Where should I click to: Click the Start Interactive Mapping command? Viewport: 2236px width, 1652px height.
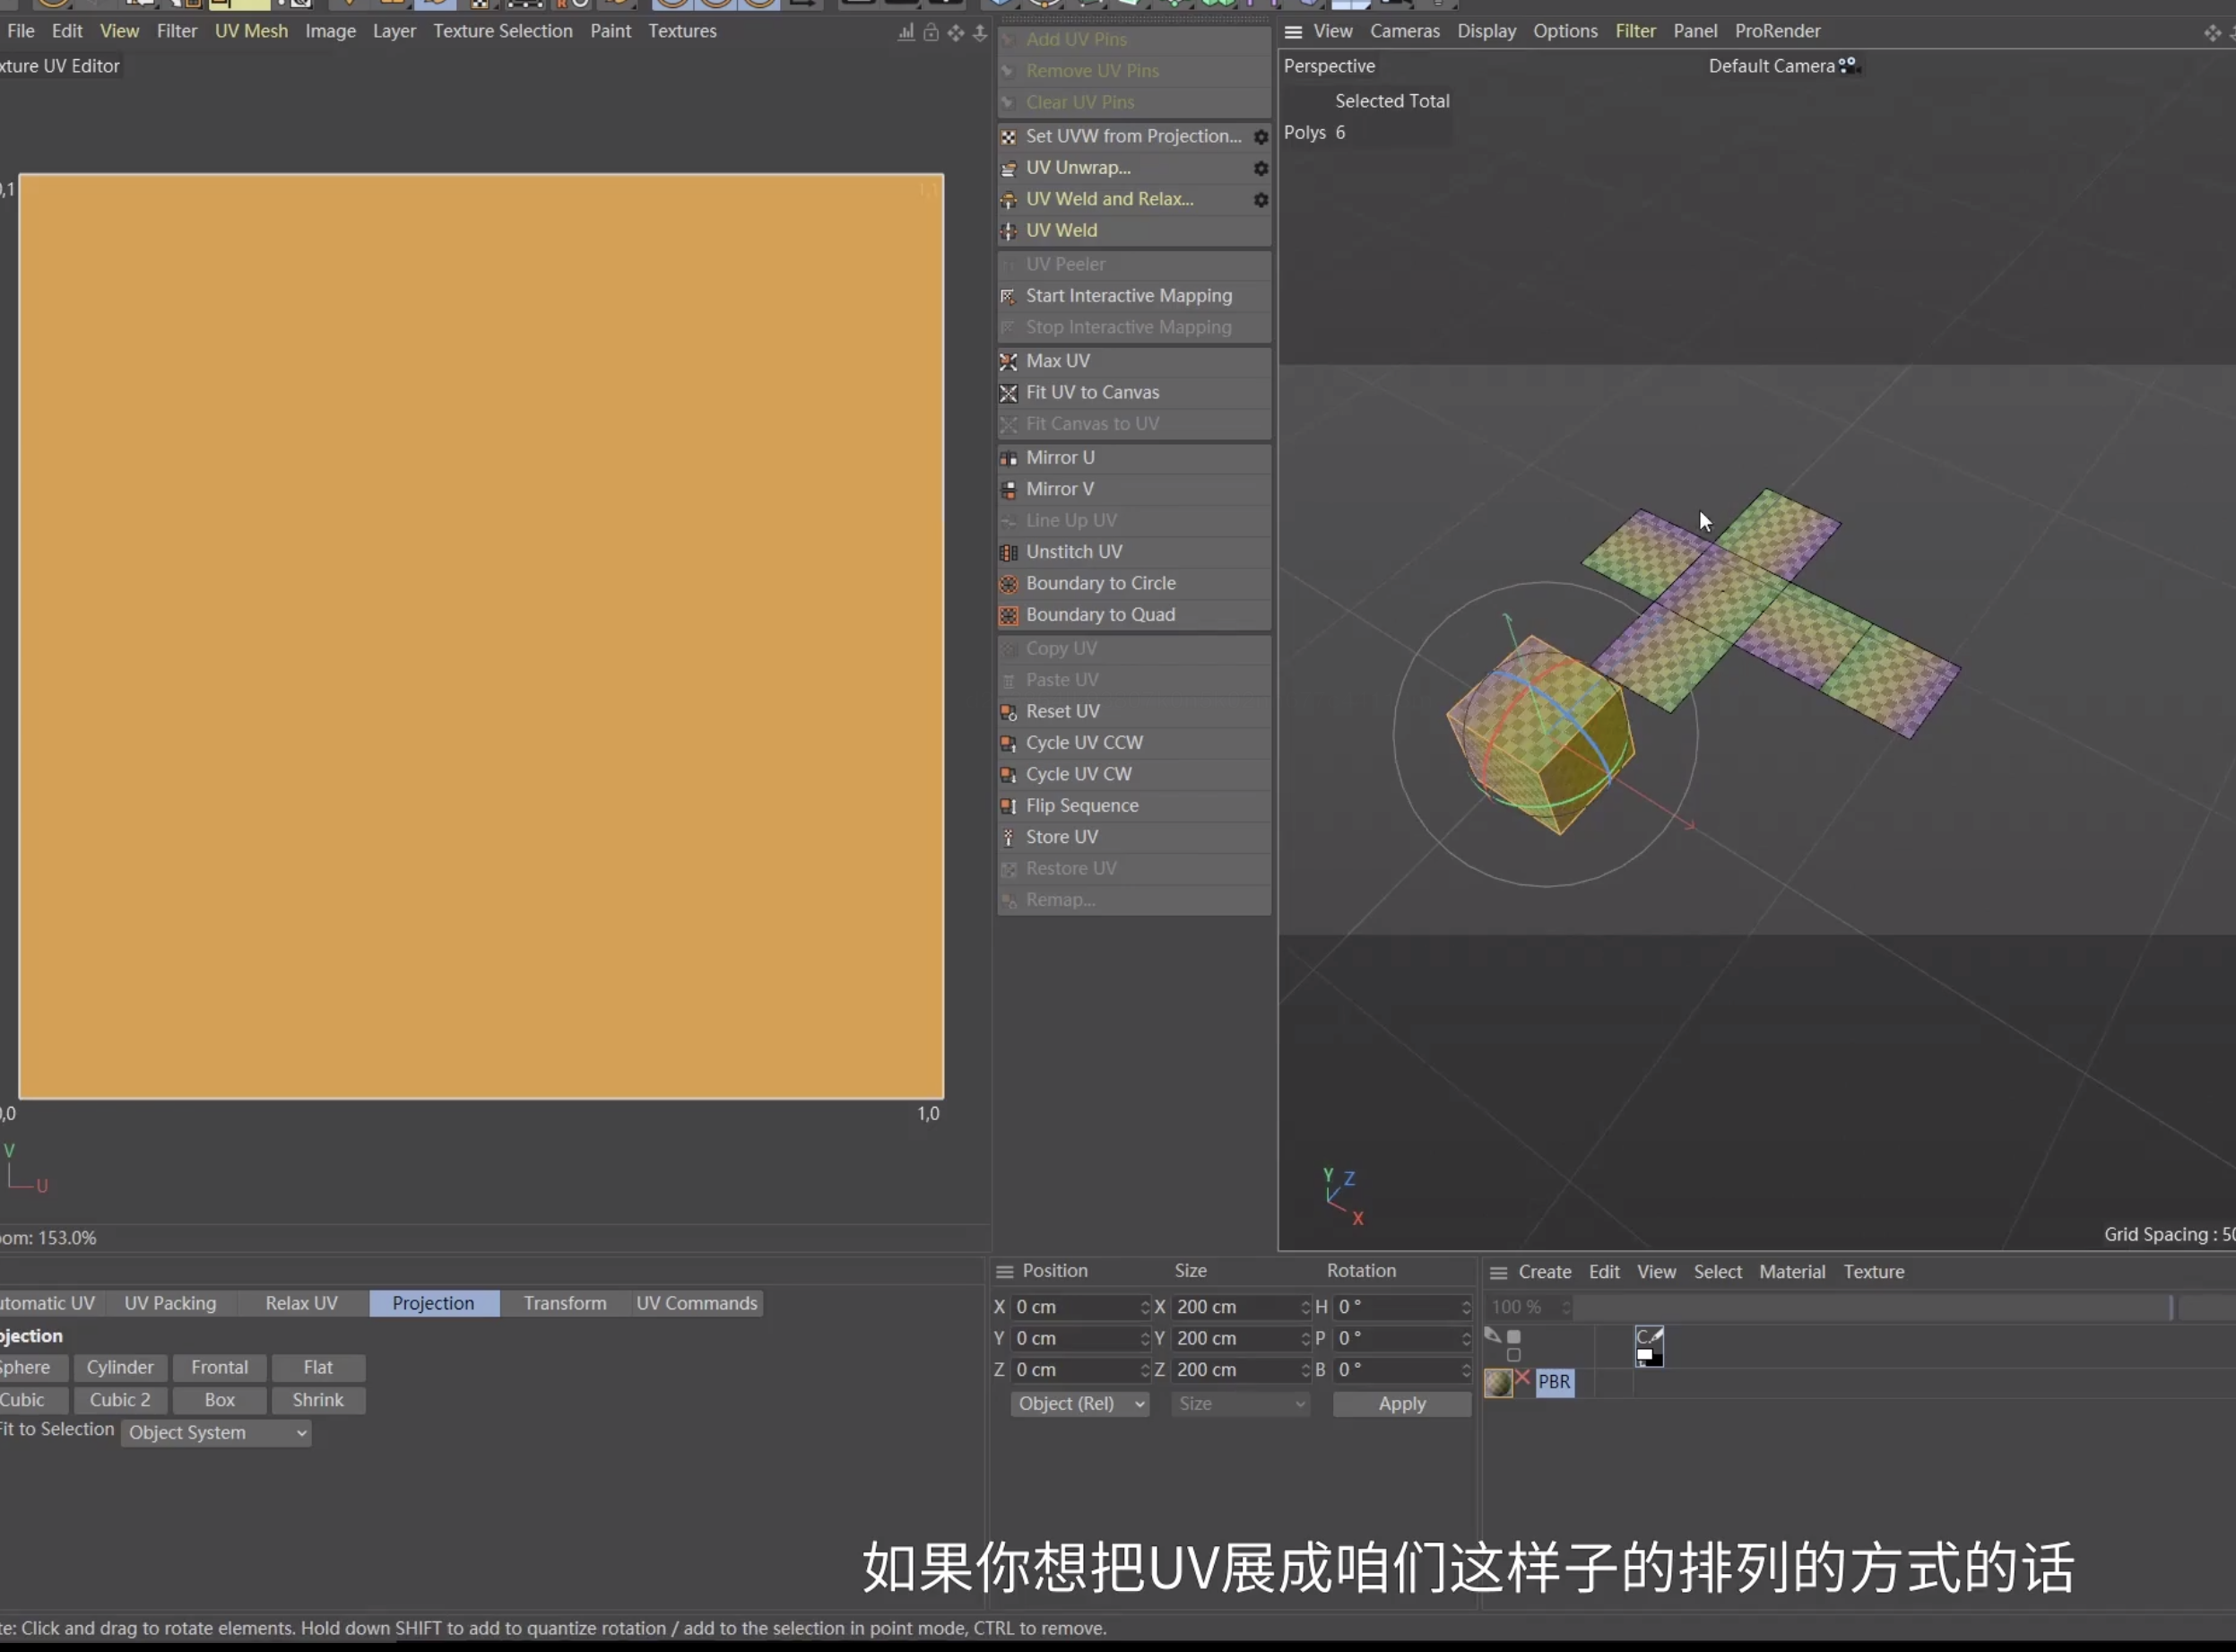coord(1133,296)
